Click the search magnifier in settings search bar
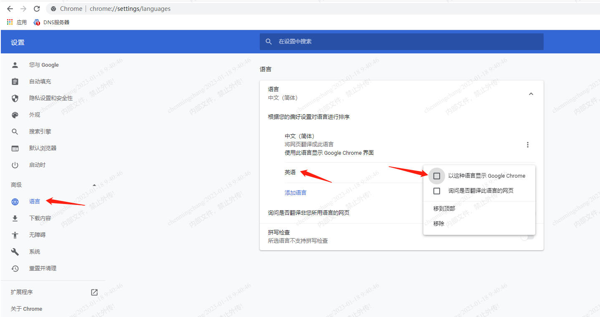 pyautogui.click(x=268, y=41)
